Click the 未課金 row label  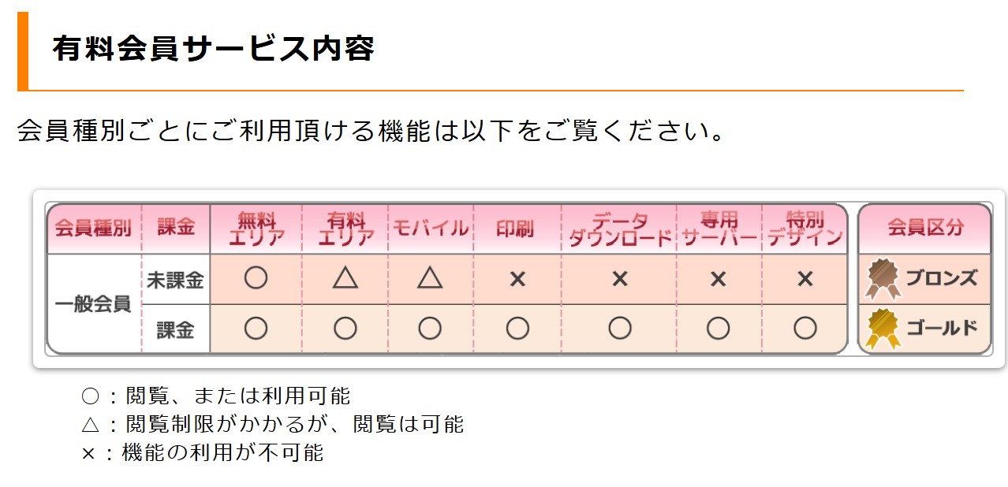(x=175, y=280)
